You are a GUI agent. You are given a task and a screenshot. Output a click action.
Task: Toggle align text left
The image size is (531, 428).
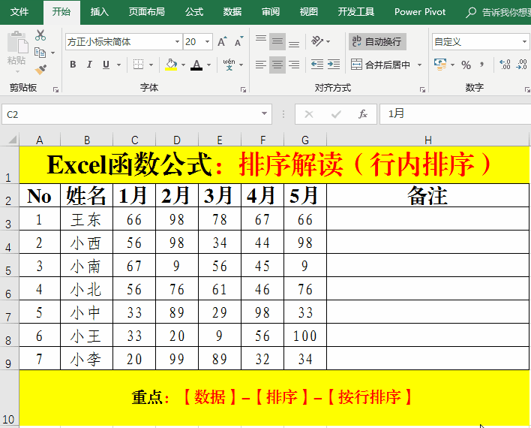(x=261, y=65)
